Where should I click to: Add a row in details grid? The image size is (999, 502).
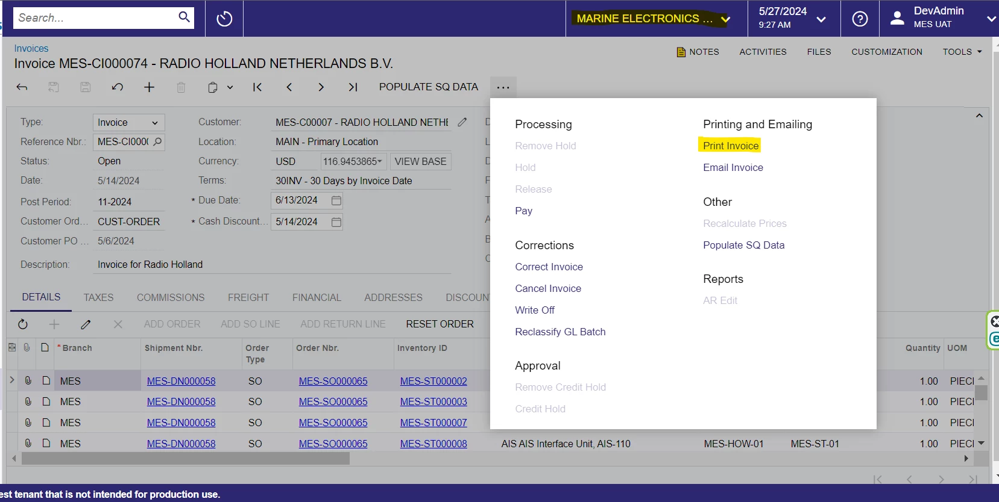(x=54, y=324)
